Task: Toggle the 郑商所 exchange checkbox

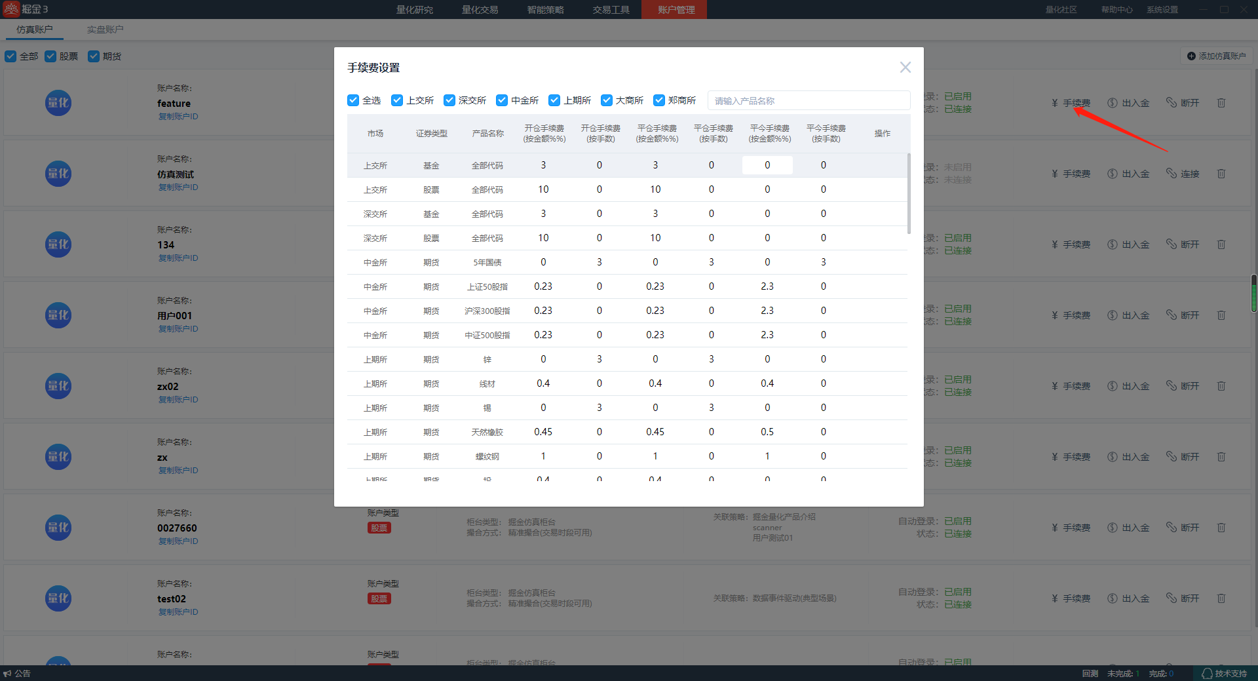Action: tap(659, 100)
